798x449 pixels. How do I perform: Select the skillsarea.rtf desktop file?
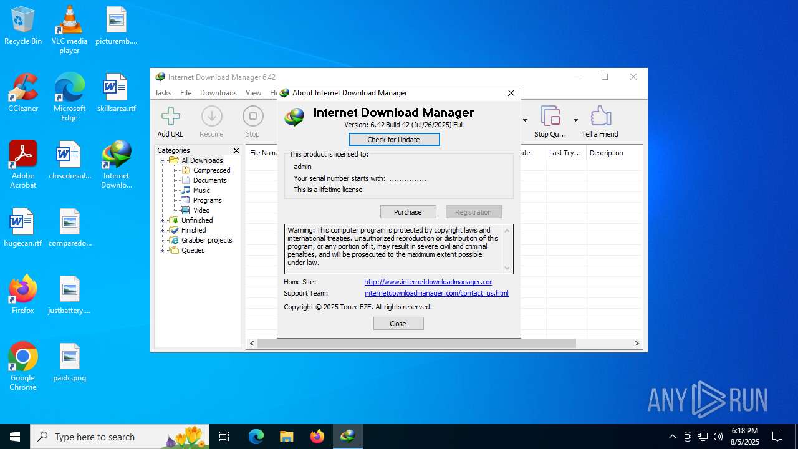(116, 93)
